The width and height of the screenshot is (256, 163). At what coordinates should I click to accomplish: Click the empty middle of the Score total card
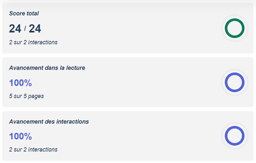131,29
